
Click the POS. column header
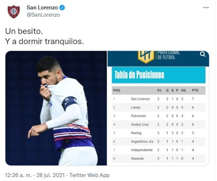(x=117, y=90)
